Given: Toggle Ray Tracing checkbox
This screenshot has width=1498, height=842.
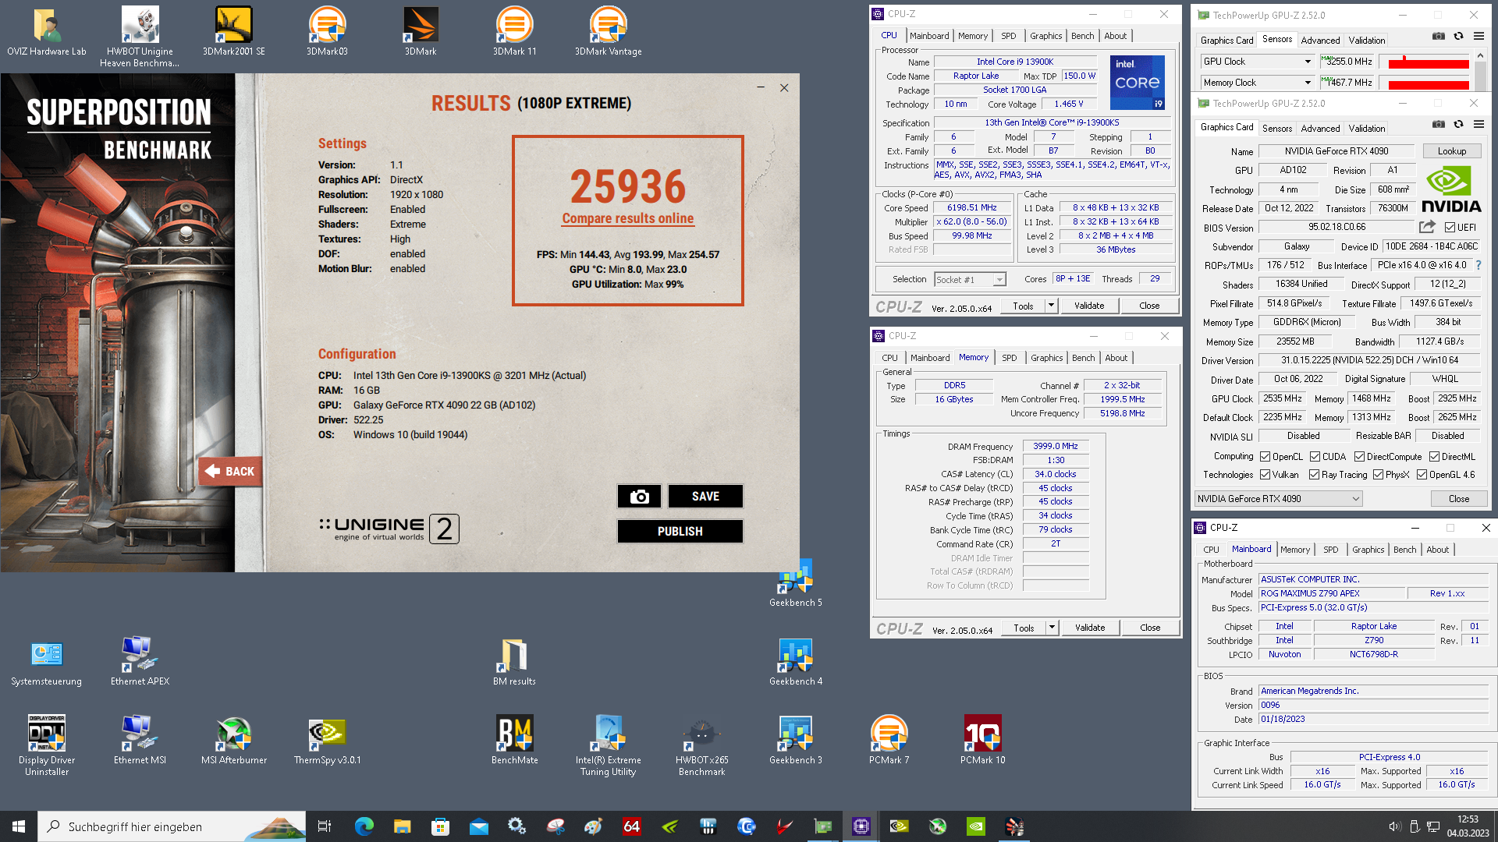Looking at the screenshot, I should 1314,475.
